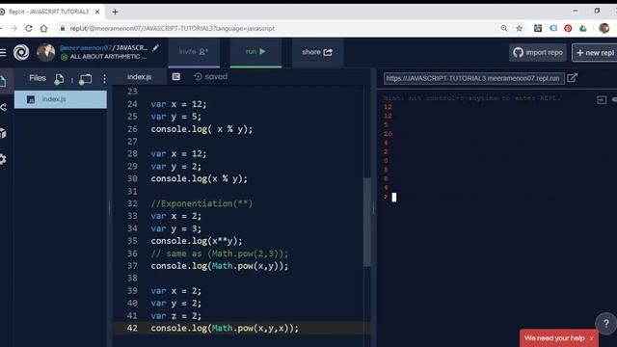617x347 pixels.
Task: Open the saved history indicator
Action: click(210, 77)
